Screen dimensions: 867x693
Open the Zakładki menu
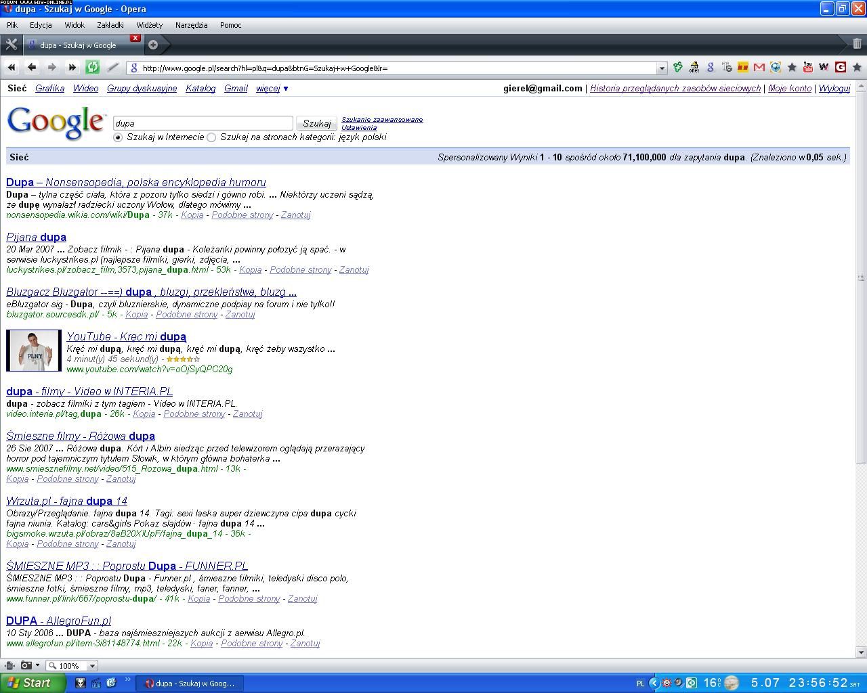click(x=110, y=25)
